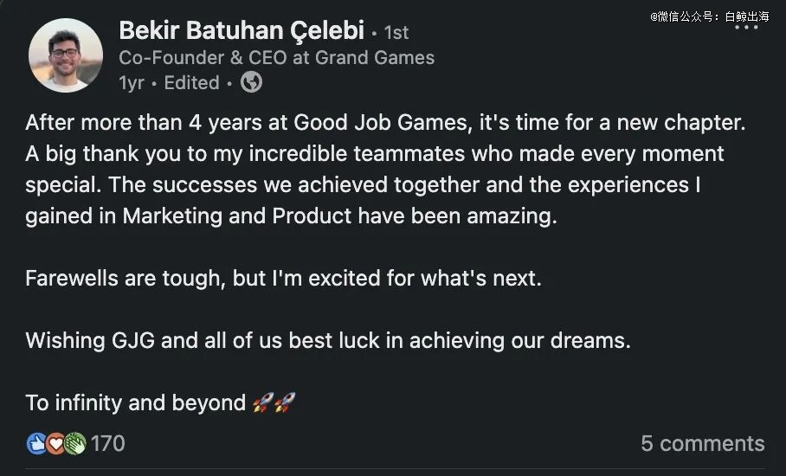Screen dimensions: 786x476
Task: Click the Co-Founder & CEO headline text
Action: click(276, 58)
